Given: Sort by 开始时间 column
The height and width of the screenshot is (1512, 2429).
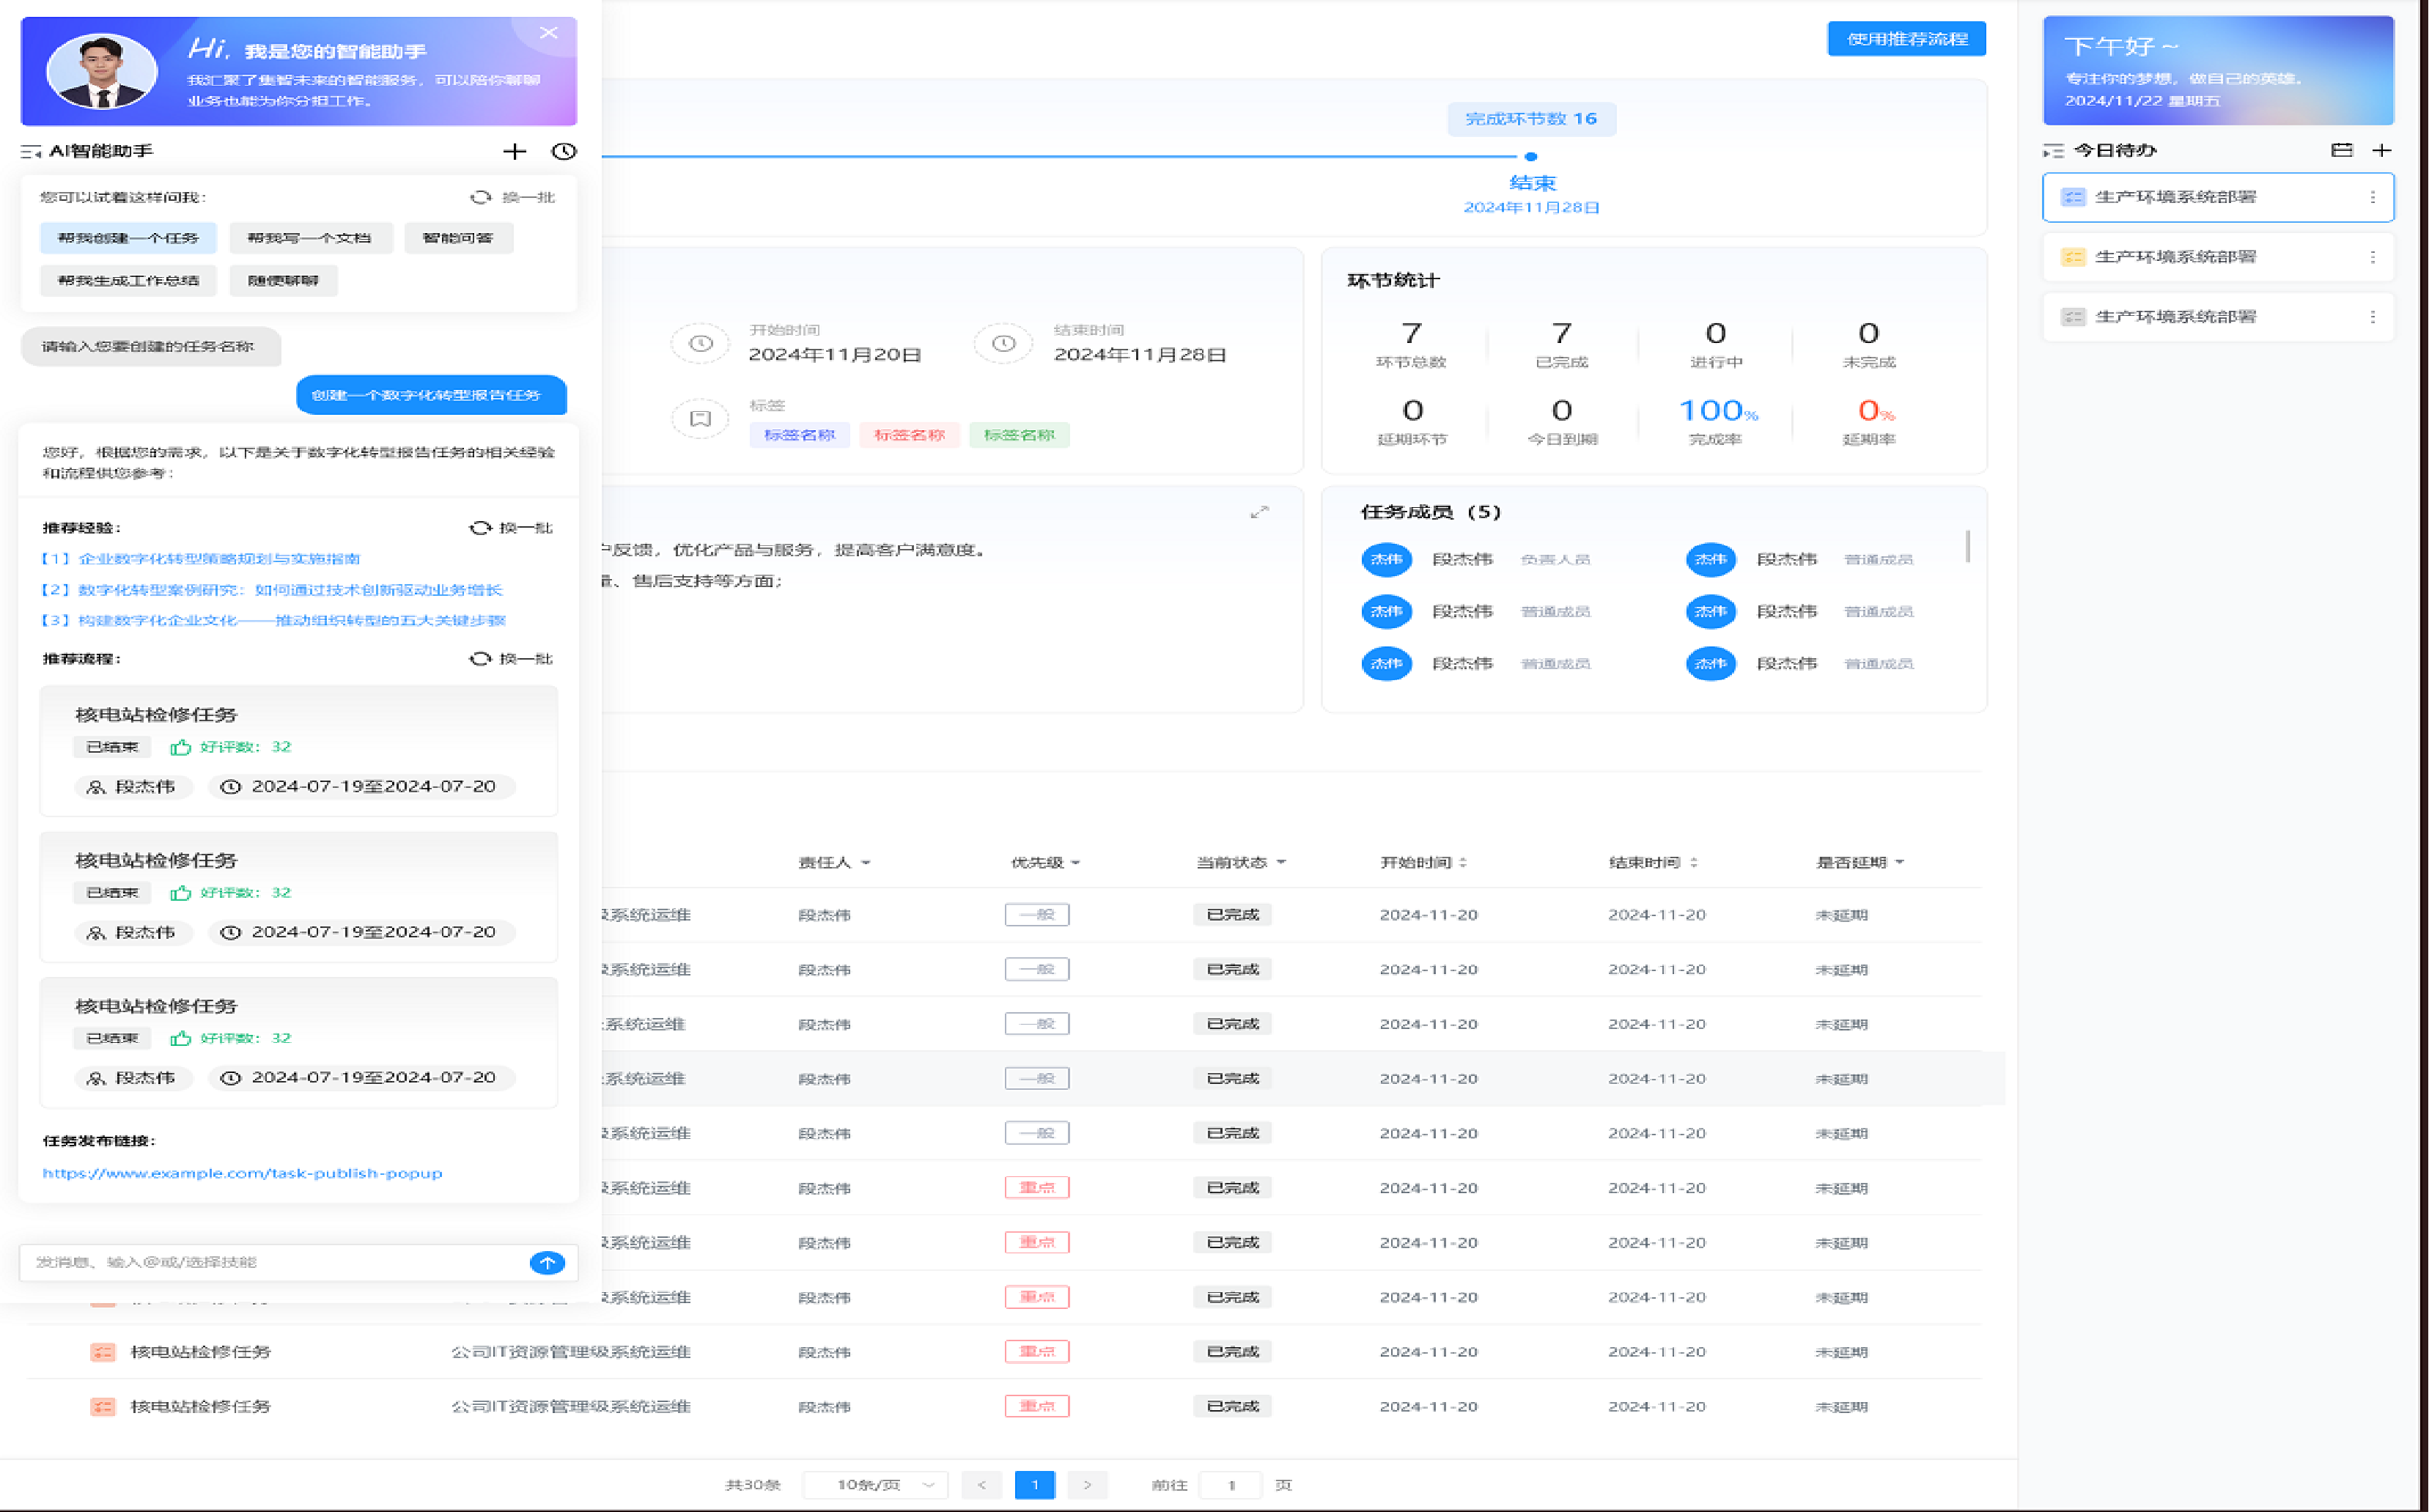Looking at the screenshot, I should click(1463, 863).
